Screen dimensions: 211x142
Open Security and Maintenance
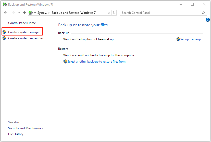coord(26,128)
